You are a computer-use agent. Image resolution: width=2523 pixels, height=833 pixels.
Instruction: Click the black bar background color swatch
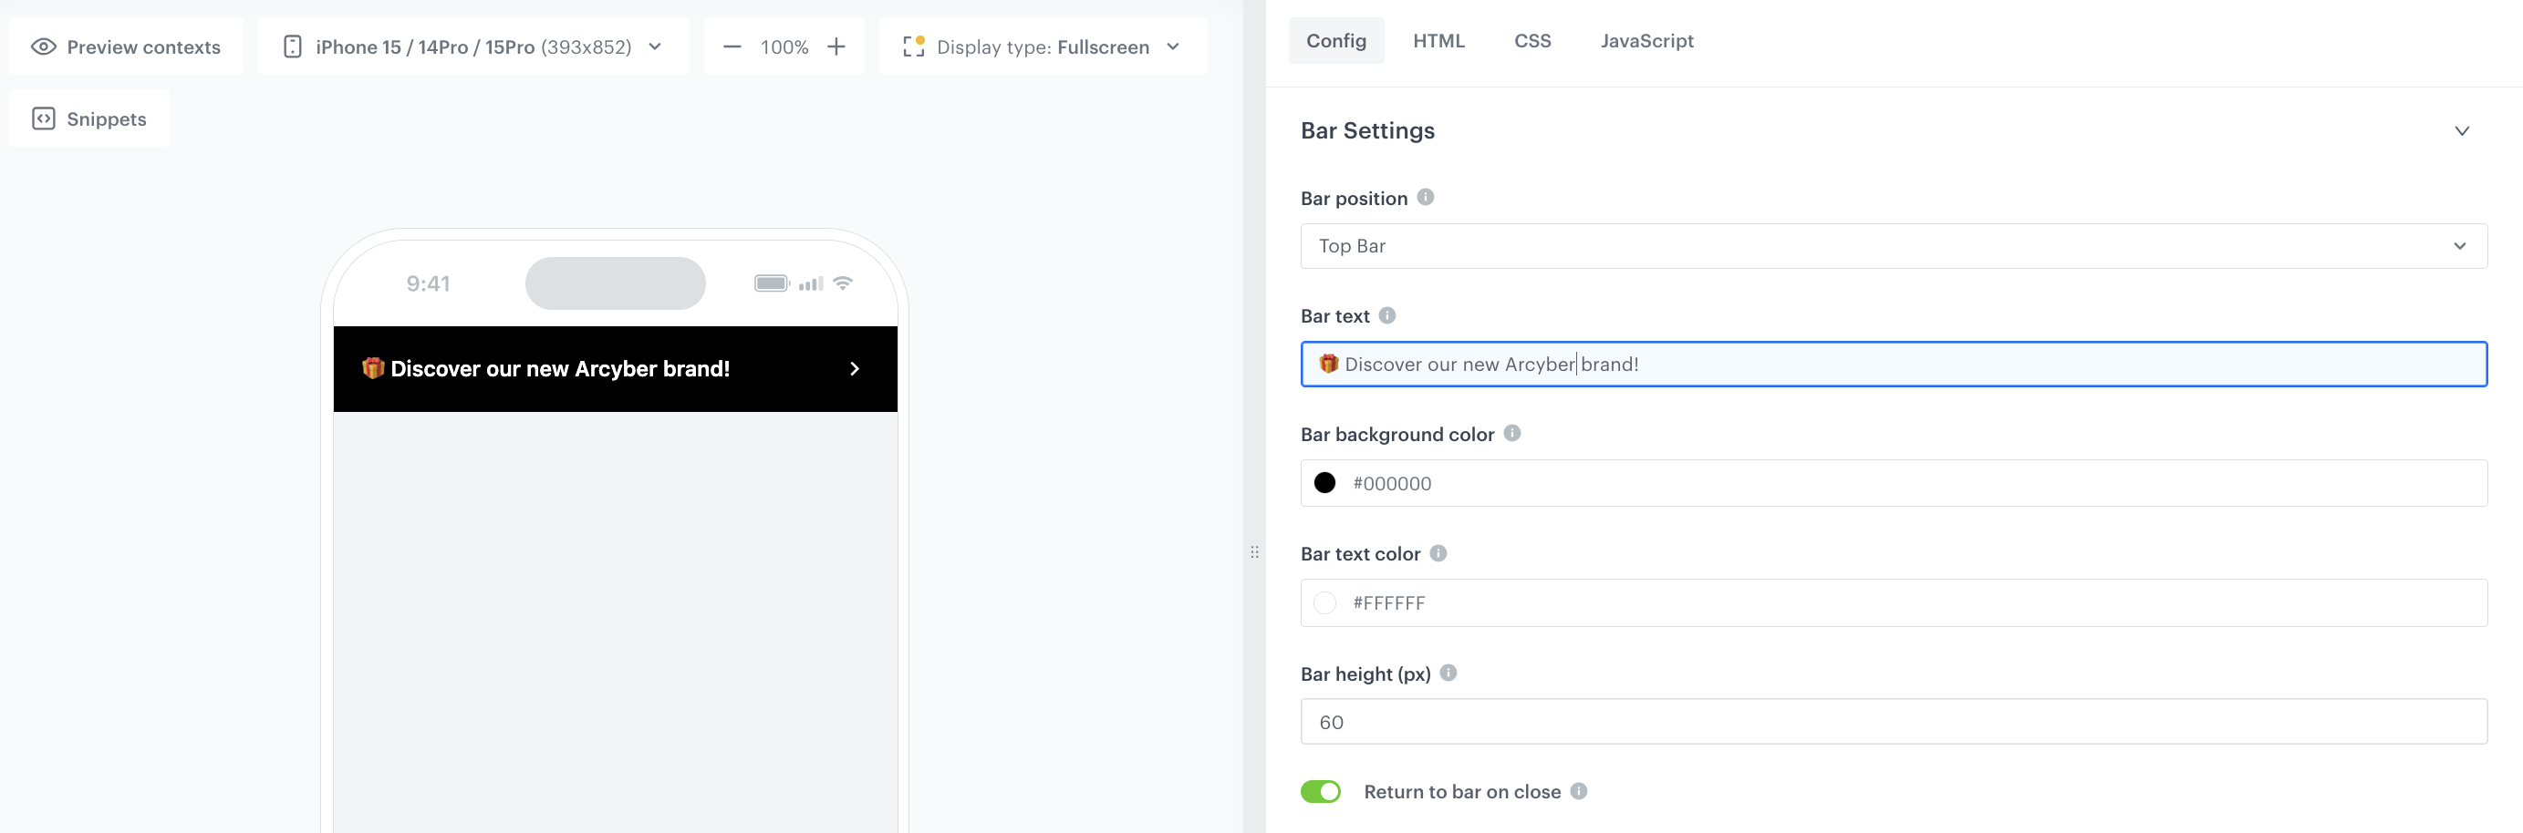click(1325, 482)
